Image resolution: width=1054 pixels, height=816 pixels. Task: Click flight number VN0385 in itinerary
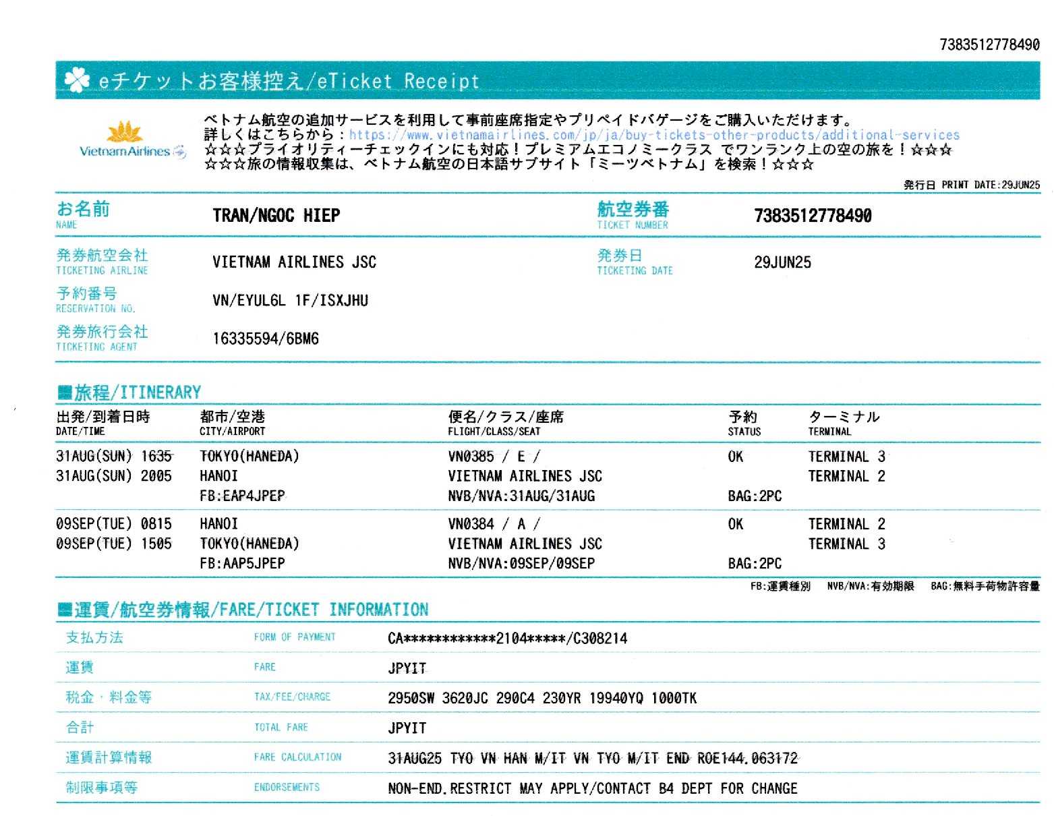[471, 457]
